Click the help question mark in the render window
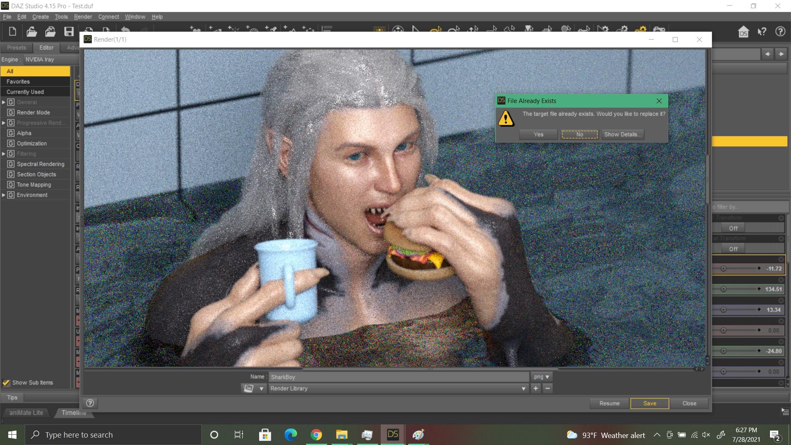Image resolution: width=791 pixels, height=445 pixels. coord(90,403)
